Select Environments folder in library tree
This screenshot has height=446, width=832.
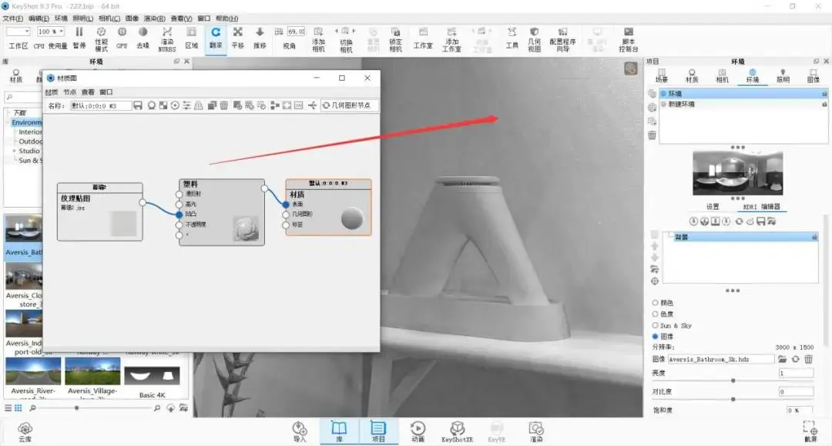26,122
